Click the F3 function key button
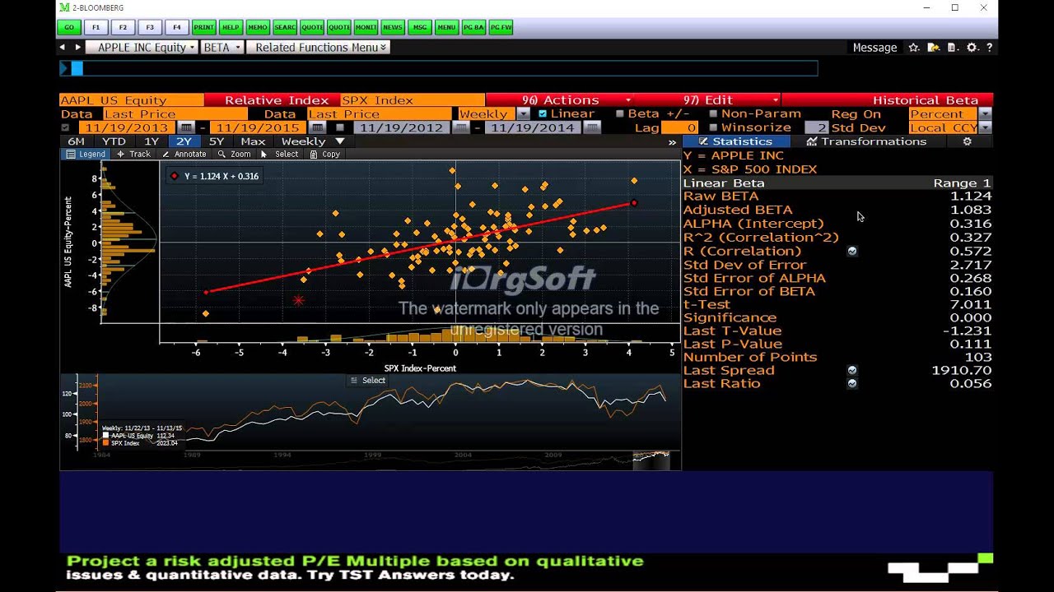 pyautogui.click(x=150, y=27)
